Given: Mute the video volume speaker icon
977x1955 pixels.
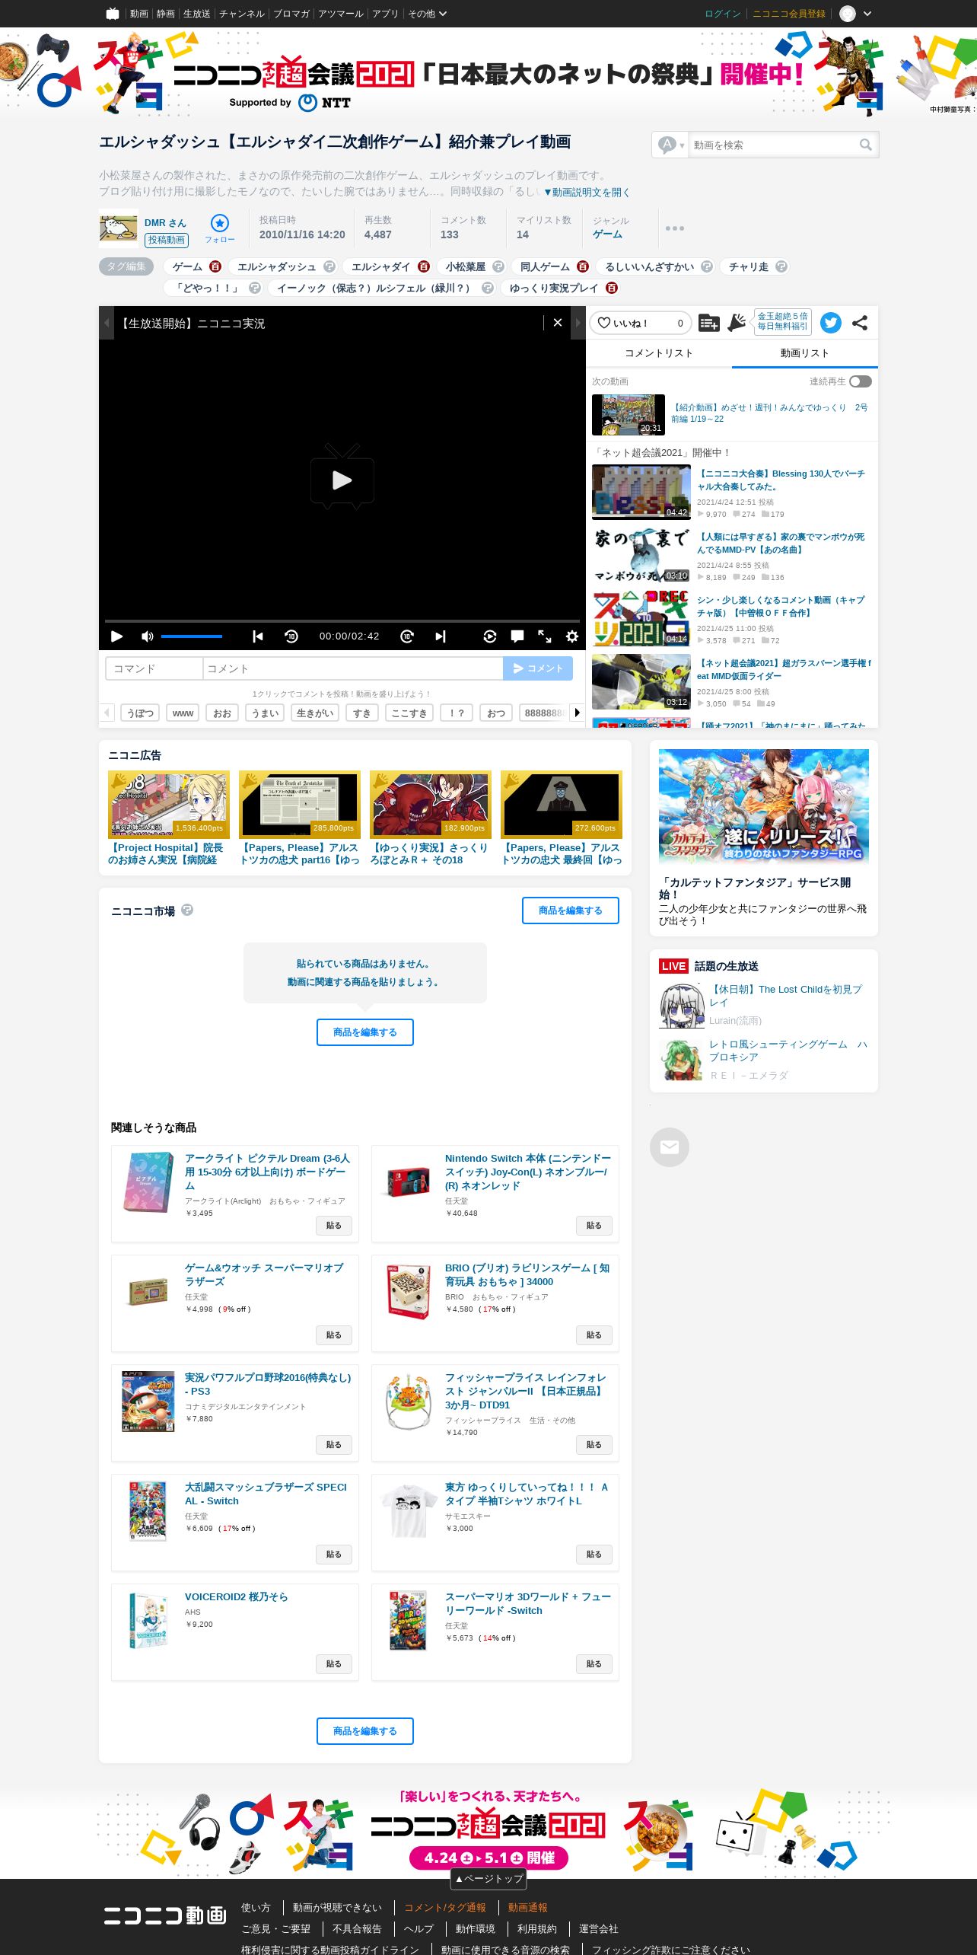Looking at the screenshot, I should (x=148, y=636).
